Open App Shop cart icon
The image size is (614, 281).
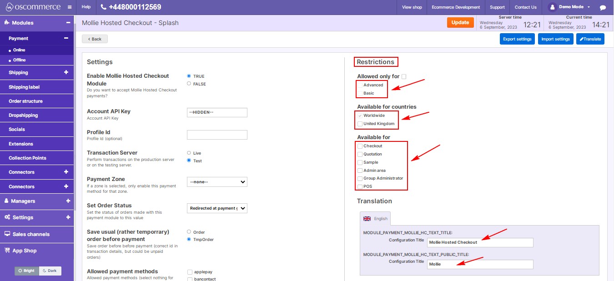7,250
